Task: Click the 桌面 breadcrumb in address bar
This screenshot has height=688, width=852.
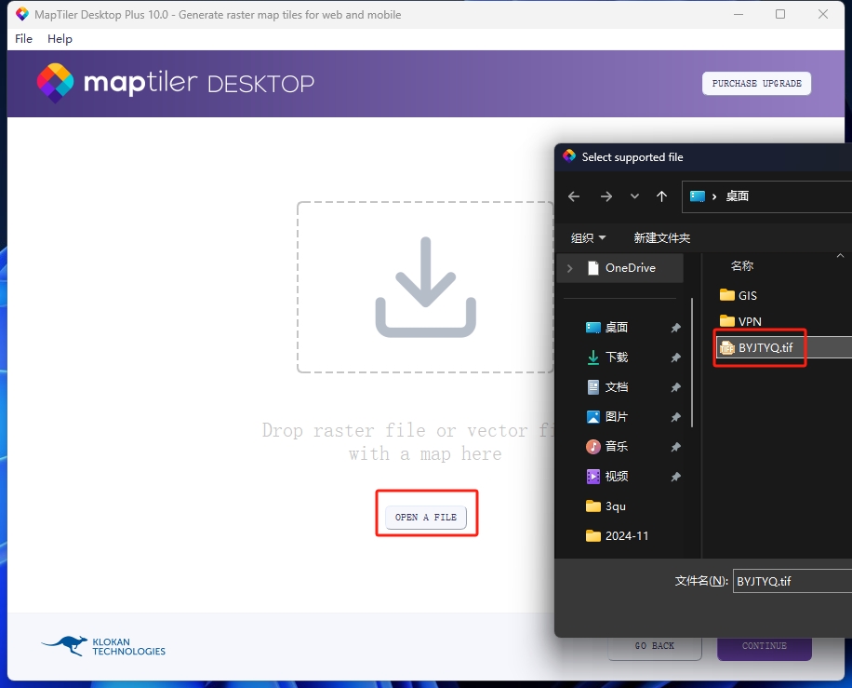Action: click(738, 196)
